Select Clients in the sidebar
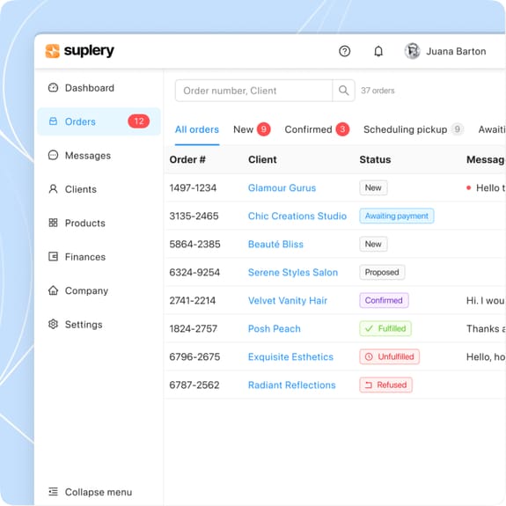The image size is (506, 506). point(72,189)
